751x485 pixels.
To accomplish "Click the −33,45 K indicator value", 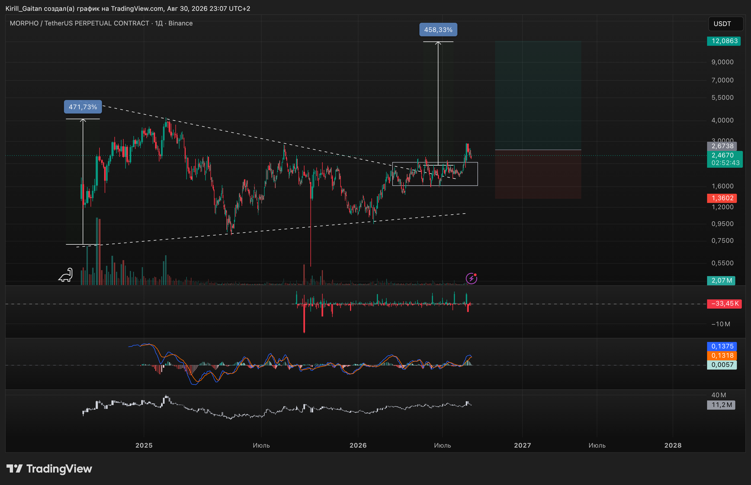I will [724, 303].
